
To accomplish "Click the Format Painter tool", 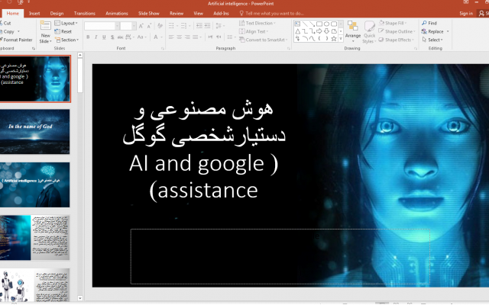I will pyautogui.click(x=17, y=40).
